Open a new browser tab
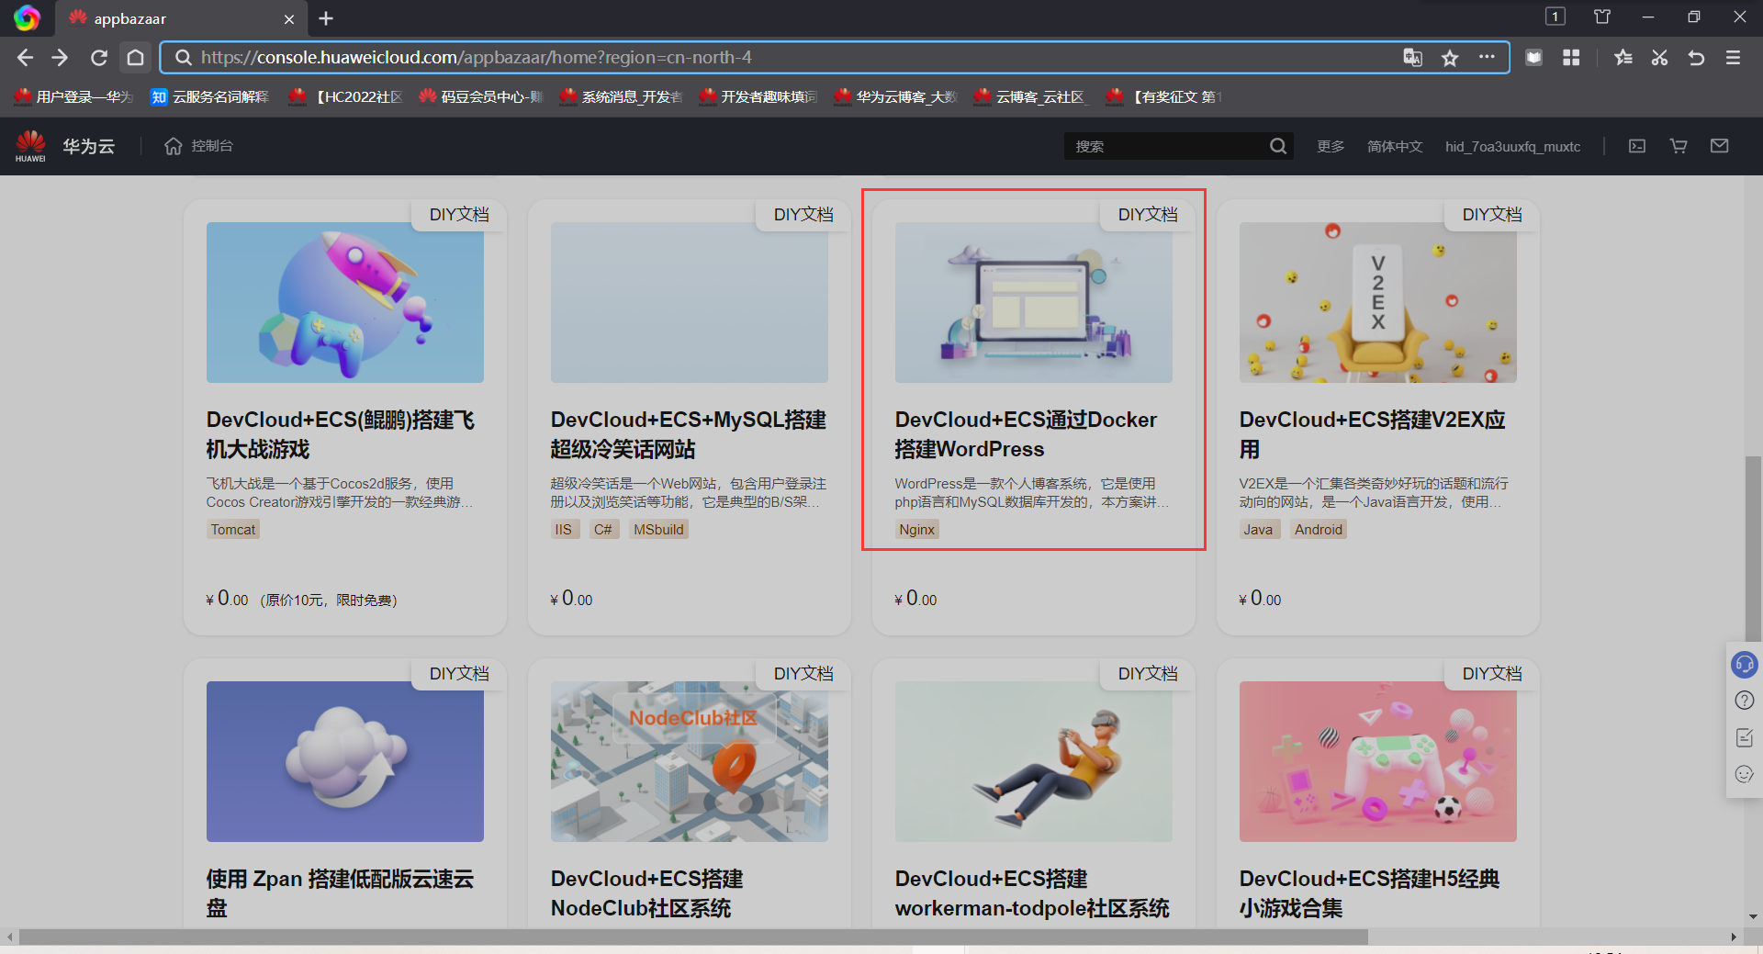Image resolution: width=1763 pixels, height=954 pixels. tap(326, 18)
